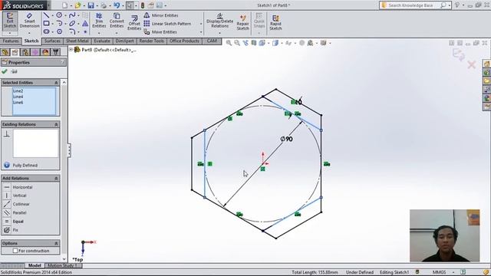
Task: Click the Rebuild traffic light icon
Action: [x=143, y=5]
